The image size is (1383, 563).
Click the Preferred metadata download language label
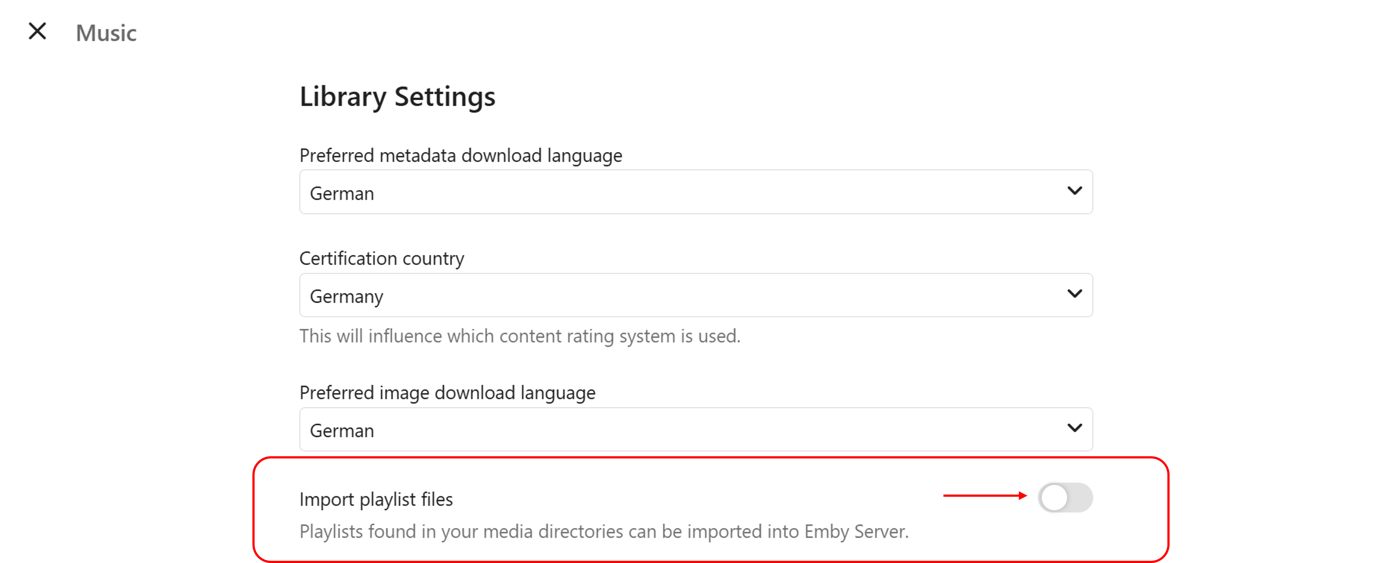[x=461, y=155]
